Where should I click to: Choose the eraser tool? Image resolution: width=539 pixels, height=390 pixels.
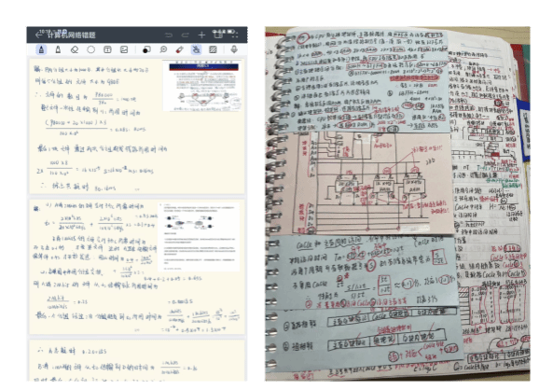click(75, 49)
